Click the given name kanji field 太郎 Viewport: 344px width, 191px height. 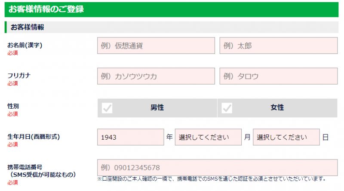pos(278,46)
